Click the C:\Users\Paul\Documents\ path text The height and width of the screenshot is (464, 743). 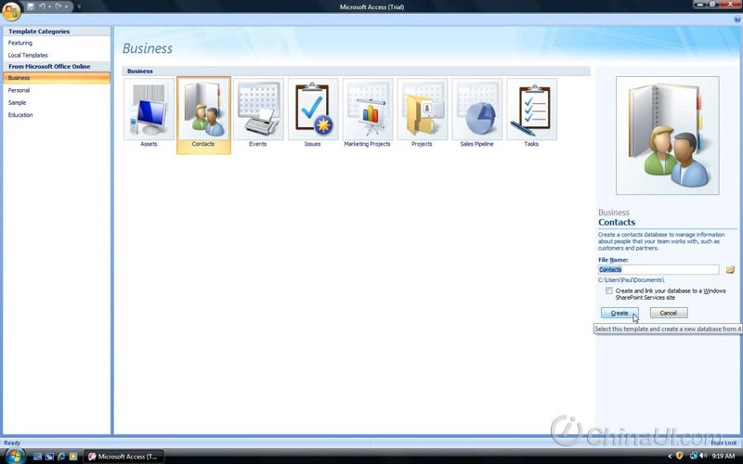(631, 280)
